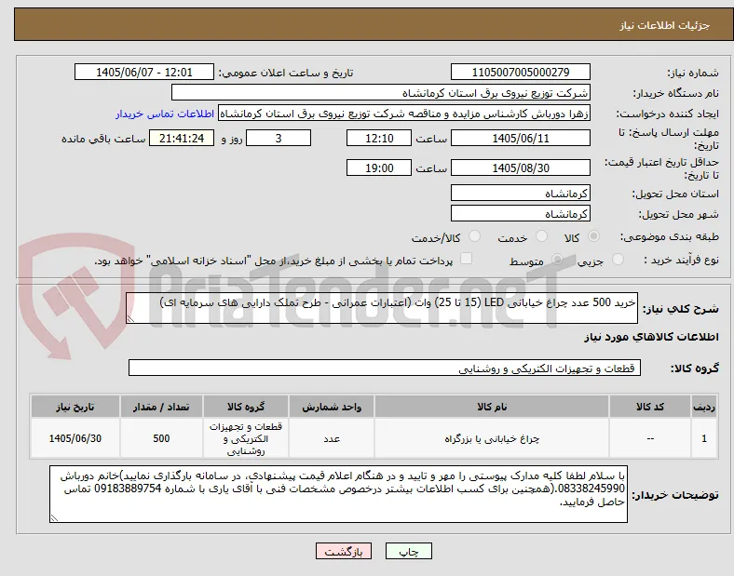This screenshot has height=576, width=734.
Task: Click the تعداد / مقدار column header
Action: click(161, 407)
